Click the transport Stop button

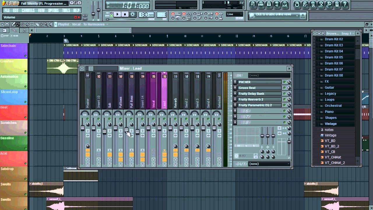pos(125,14)
